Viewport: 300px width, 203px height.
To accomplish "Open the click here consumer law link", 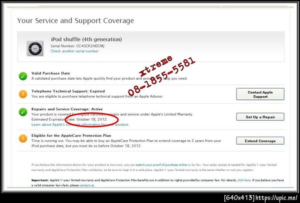I will click(x=244, y=180).
